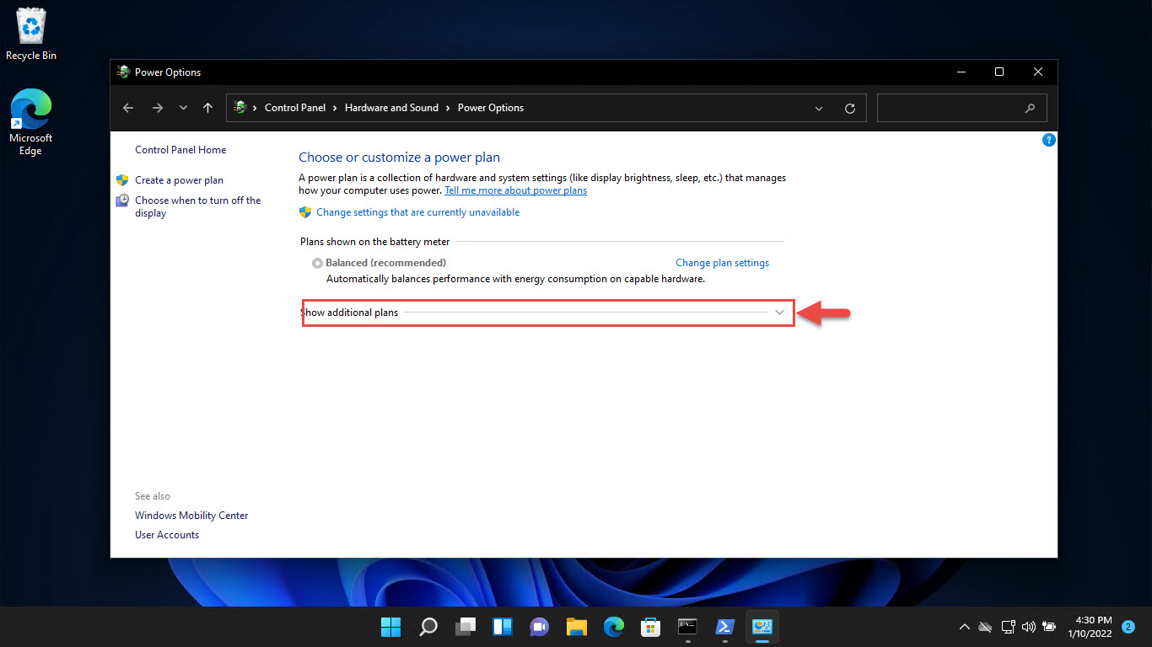Click the clock icon beside Choose when to turn off the display
Image resolution: width=1152 pixels, height=647 pixels.
[121, 201]
